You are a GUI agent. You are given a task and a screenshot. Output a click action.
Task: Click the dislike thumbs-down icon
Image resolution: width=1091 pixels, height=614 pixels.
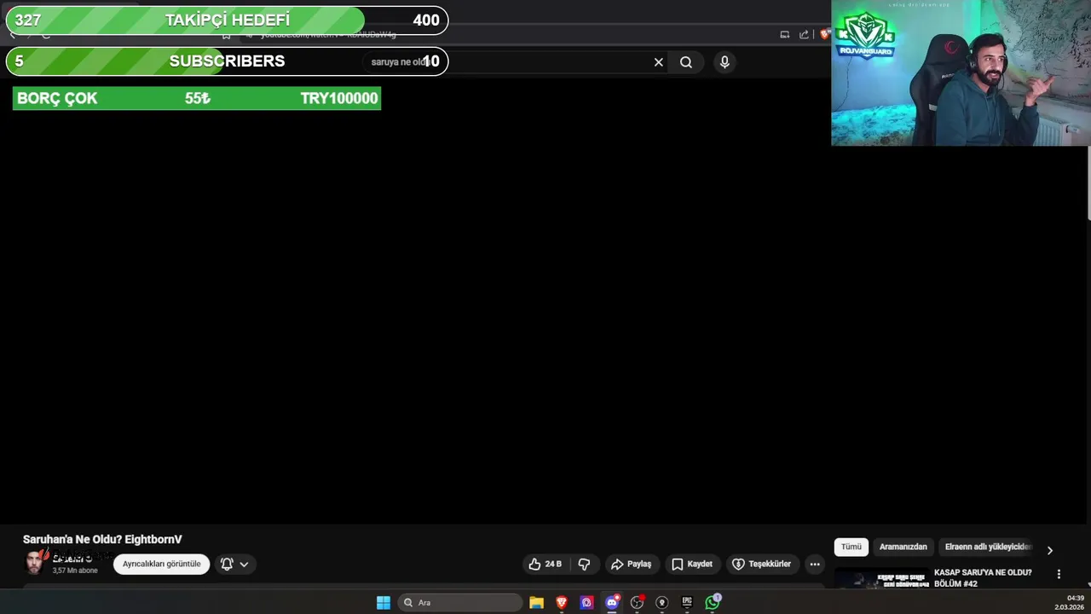(x=584, y=564)
